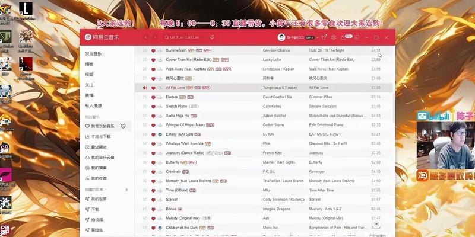
Task: Download Melody (Original mix) track icon
Action: click(160, 218)
